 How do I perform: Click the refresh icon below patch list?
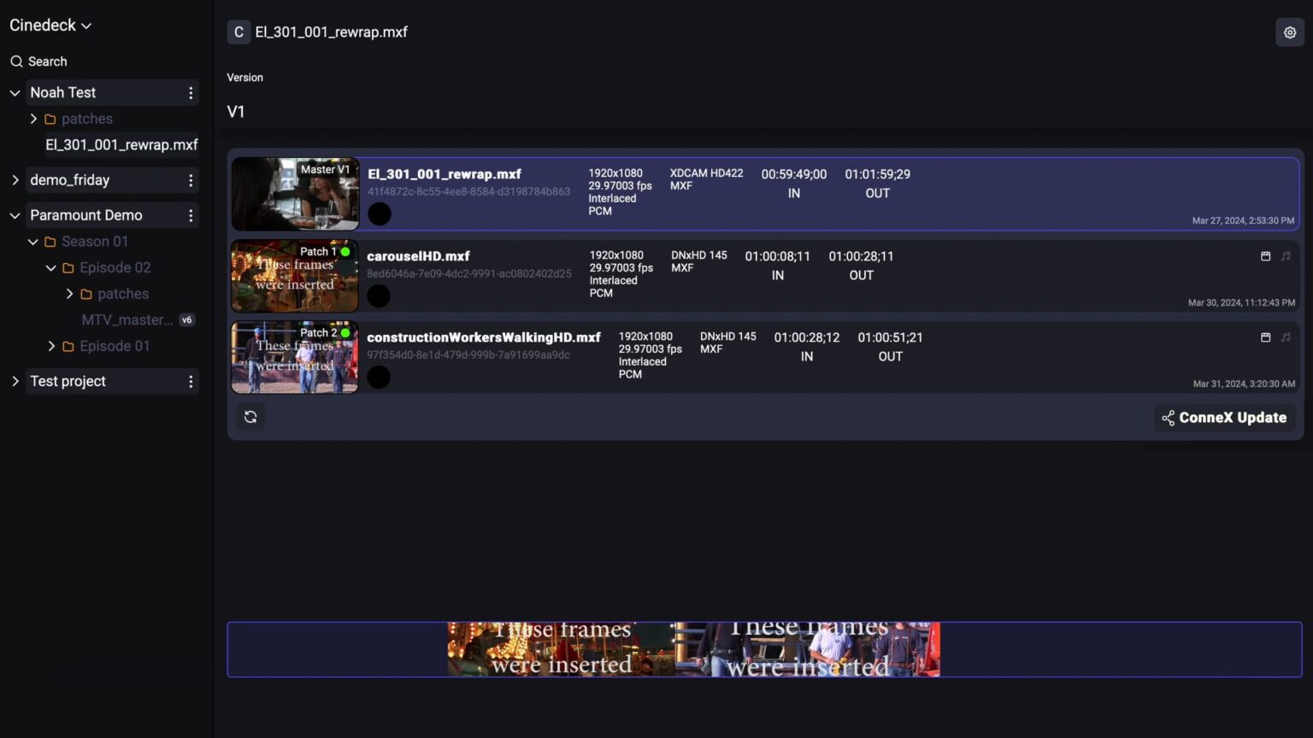click(x=250, y=417)
